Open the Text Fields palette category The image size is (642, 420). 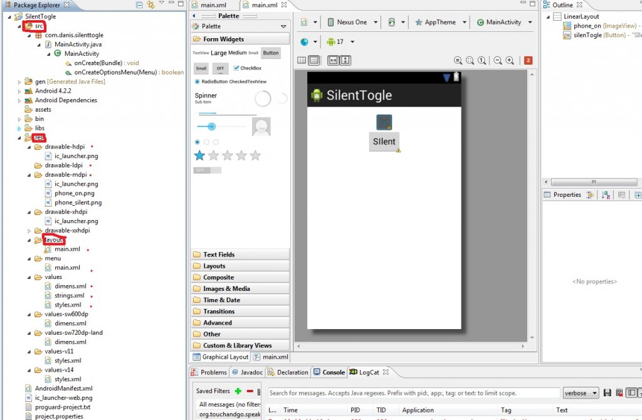(x=218, y=255)
